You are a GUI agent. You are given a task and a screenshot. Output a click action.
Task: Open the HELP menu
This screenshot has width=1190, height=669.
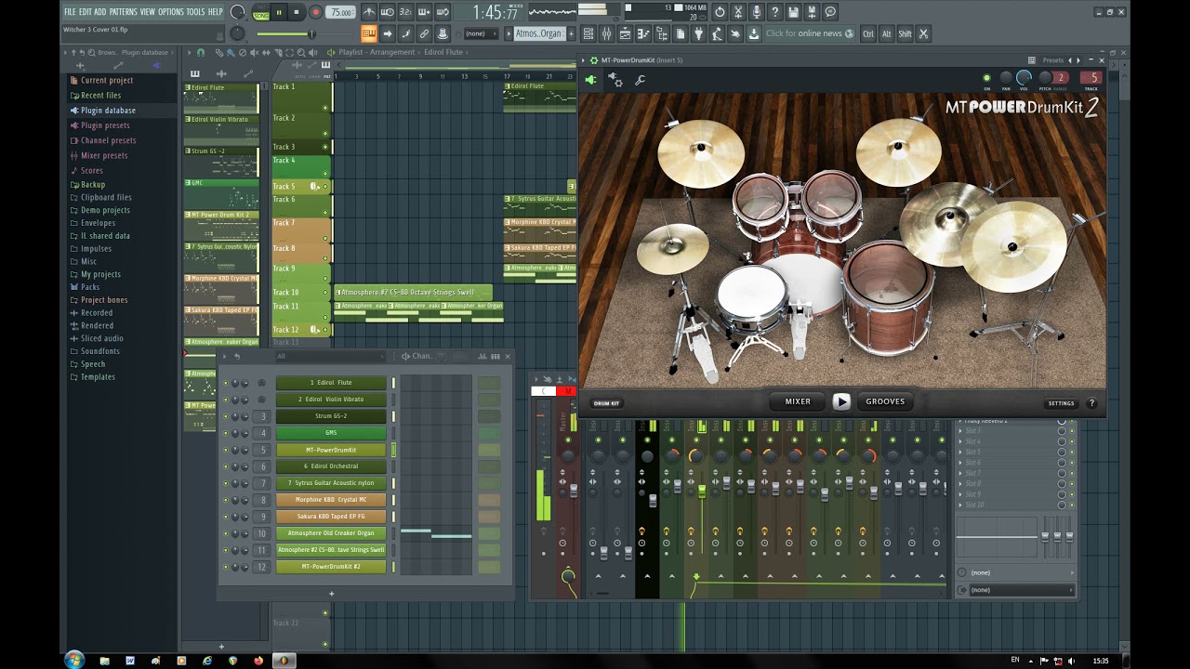[215, 12]
